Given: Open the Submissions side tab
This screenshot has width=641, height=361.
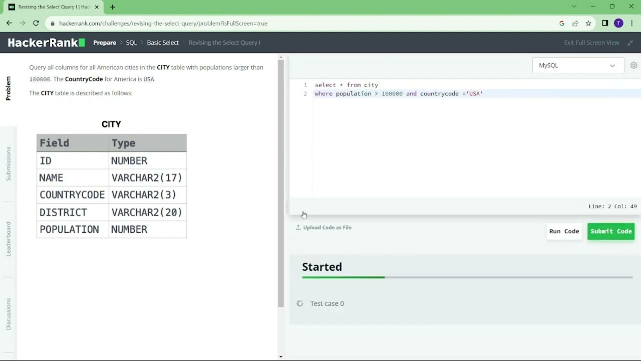Looking at the screenshot, I should pyautogui.click(x=8, y=163).
